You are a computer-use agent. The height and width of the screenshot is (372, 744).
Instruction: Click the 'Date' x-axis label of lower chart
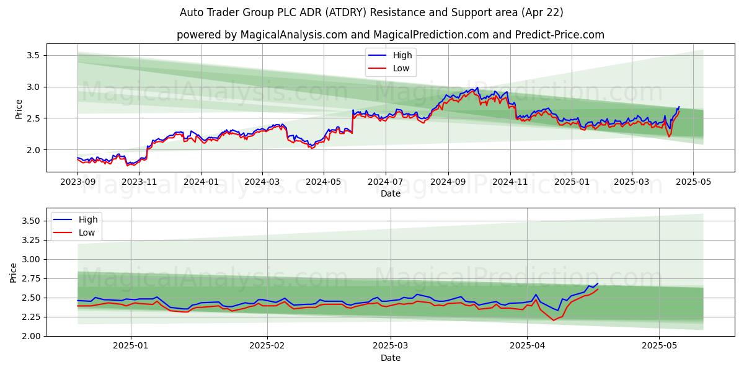pyautogui.click(x=391, y=358)
